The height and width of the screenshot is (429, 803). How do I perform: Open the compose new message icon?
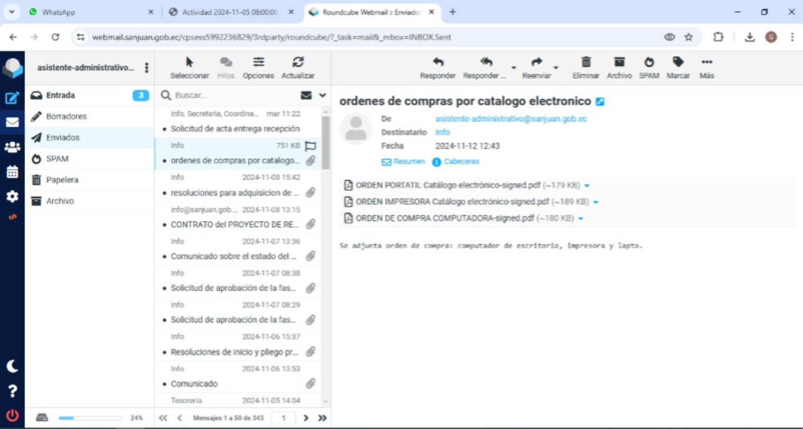coord(12,98)
